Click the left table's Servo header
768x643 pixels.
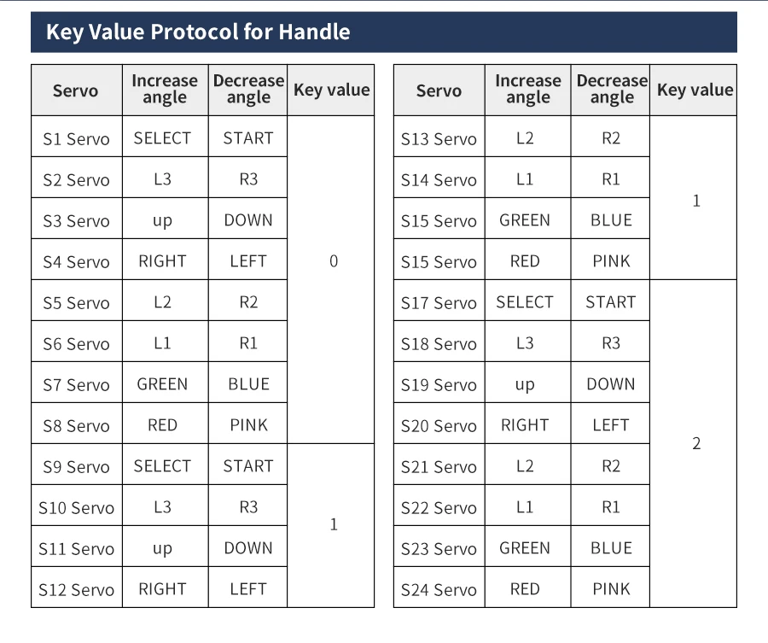[77, 91]
